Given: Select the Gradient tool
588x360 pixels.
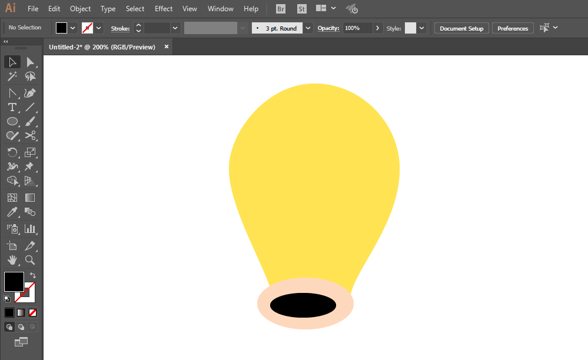Looking at the screenshot, I should click(30, 198).
